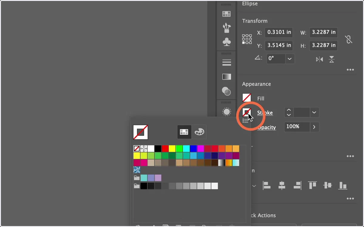Click the Fill label text
Screen dimensions: 364x227
click(x=261, y=99)
